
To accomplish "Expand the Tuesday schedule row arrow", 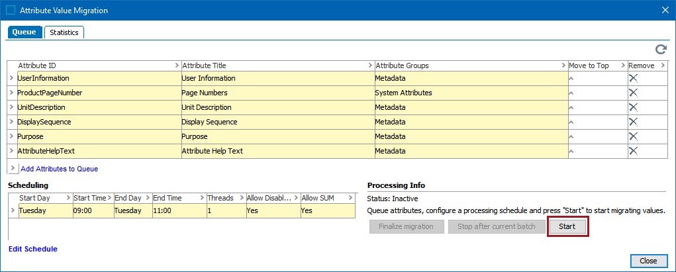I will (x=12, y=210).
